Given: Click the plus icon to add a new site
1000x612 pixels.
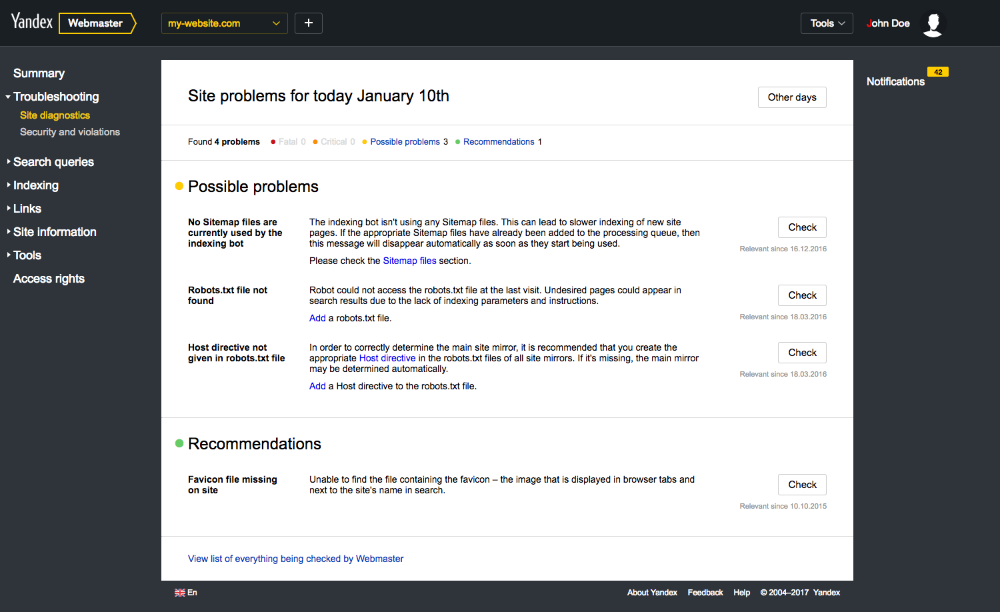Looking at the screenshot, I should 308,23.
